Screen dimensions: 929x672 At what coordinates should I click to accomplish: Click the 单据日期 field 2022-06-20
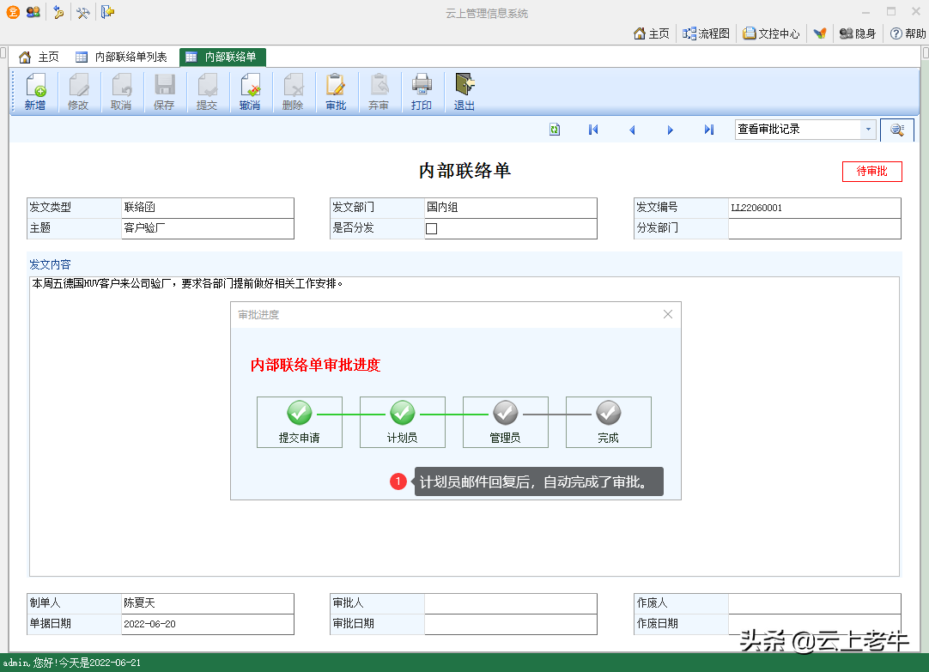(208, 624)
